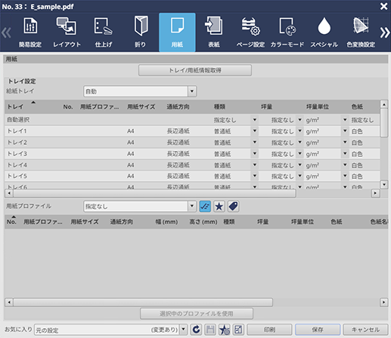Viewport: 391px width, 338px height.
Task: Toggle the tag filter button
Action: [233, 207]
